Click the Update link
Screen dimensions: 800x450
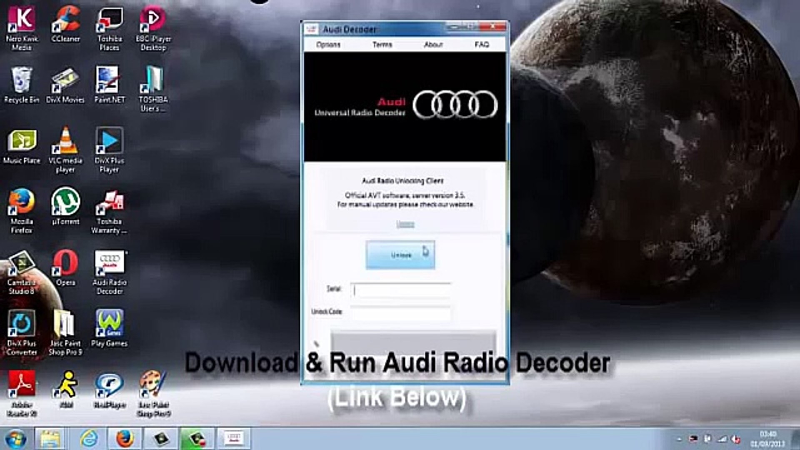click(x=405, y=224)
